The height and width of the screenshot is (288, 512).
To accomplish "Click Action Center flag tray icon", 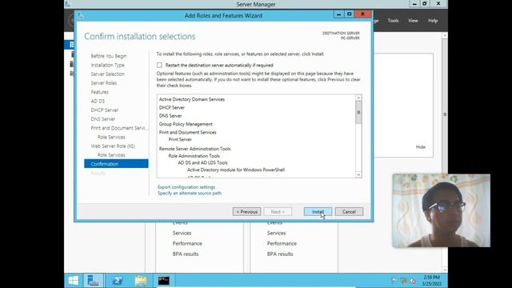I will tap(394, 281).
